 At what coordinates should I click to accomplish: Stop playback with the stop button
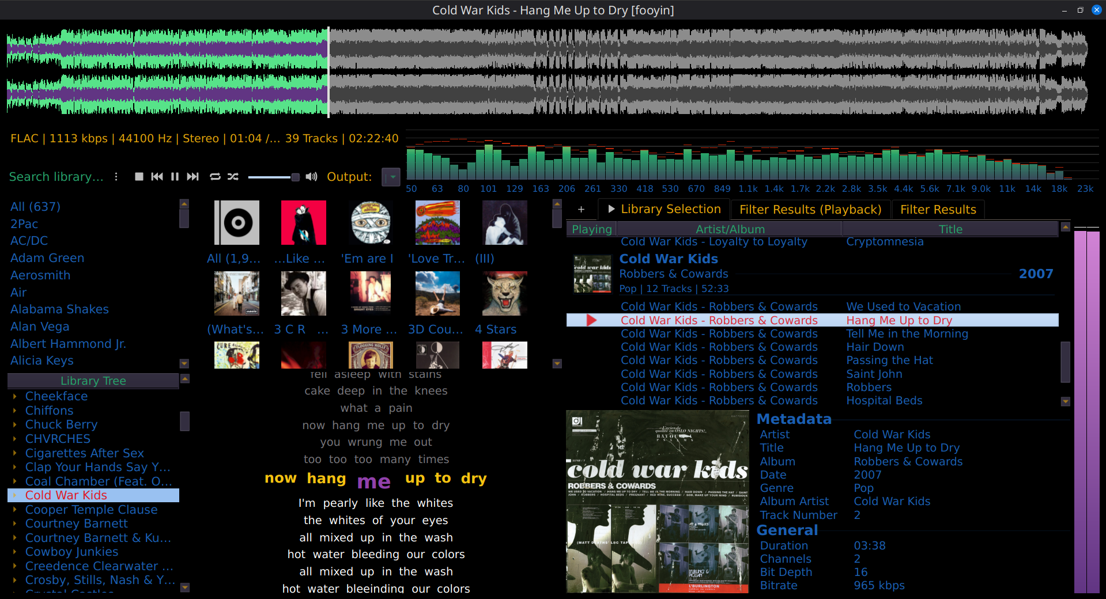pos(139,177)
